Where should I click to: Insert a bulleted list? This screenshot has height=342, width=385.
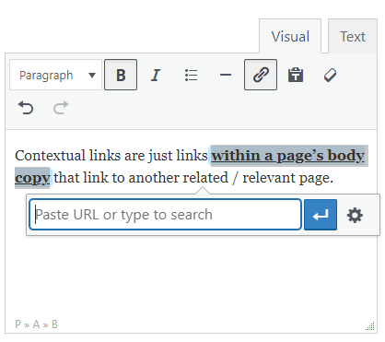tap(191, 75)
